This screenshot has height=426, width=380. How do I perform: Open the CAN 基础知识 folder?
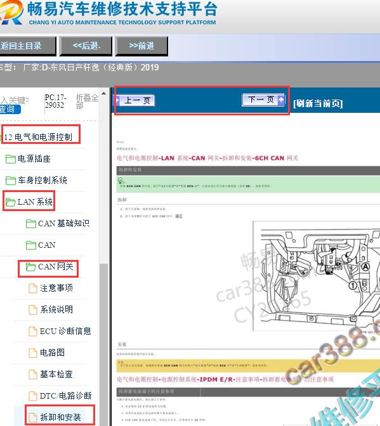click(x=64, y=223)
